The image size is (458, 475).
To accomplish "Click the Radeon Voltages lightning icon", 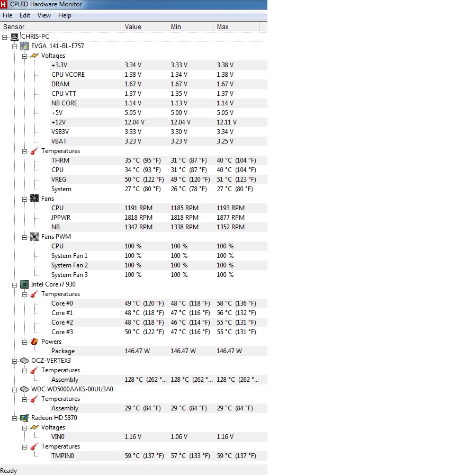I will click(34, 427).
